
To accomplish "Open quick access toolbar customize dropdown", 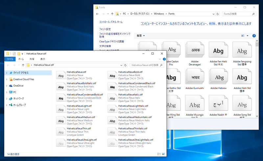I will coord(22,54).
